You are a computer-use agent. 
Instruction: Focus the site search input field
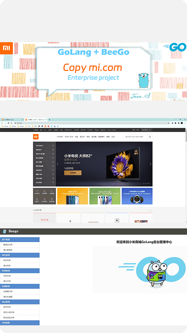click(x=135, y=137)
